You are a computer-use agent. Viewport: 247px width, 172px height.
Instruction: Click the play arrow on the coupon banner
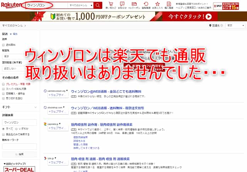click(208, 17)
